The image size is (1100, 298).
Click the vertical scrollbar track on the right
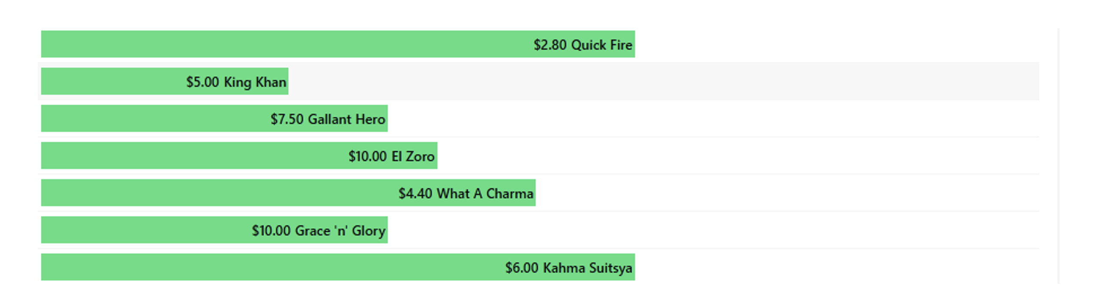click(x=1058, y=155)
